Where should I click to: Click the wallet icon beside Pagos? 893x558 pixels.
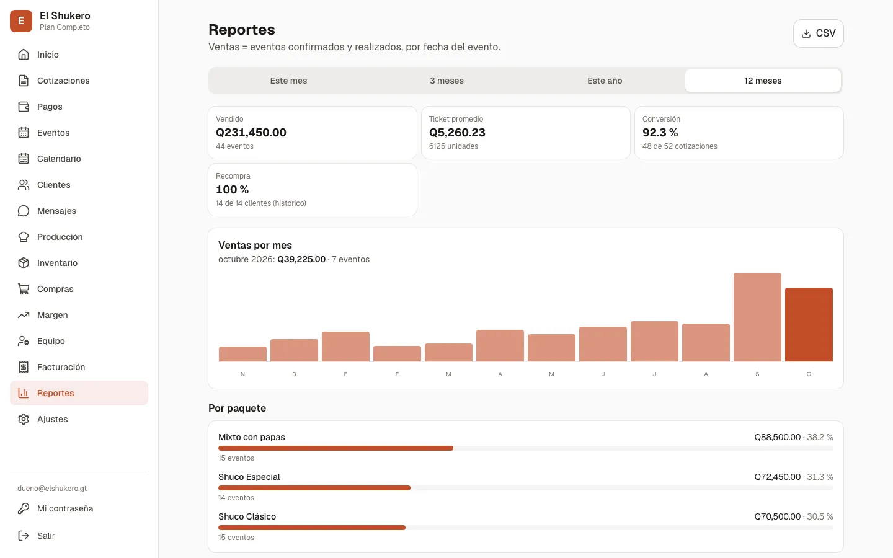(x=24, y=107)
